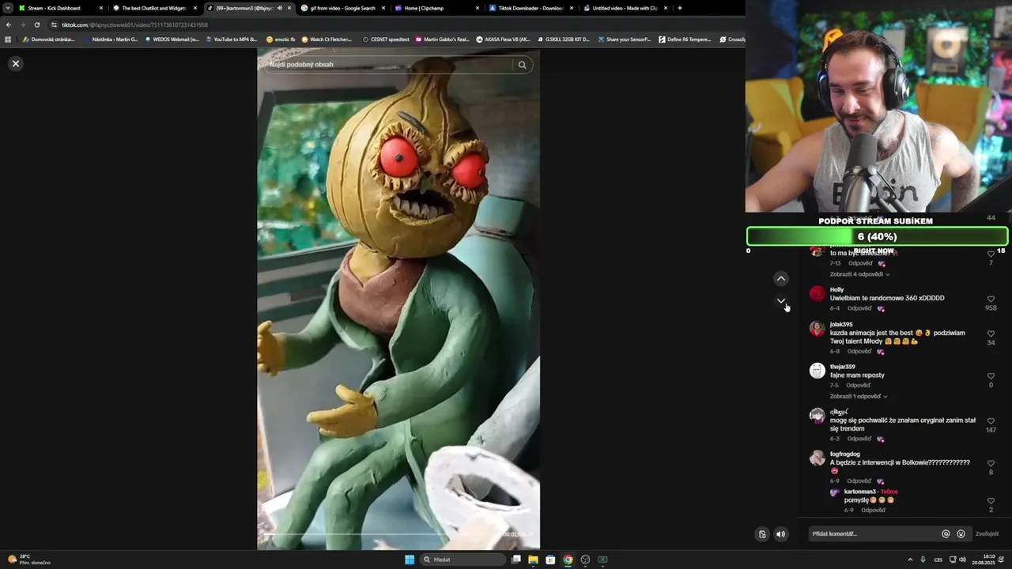Screen dimensions: 1012x569
Task: Open Holly's profile via username
Action: (x=836, y=289)
